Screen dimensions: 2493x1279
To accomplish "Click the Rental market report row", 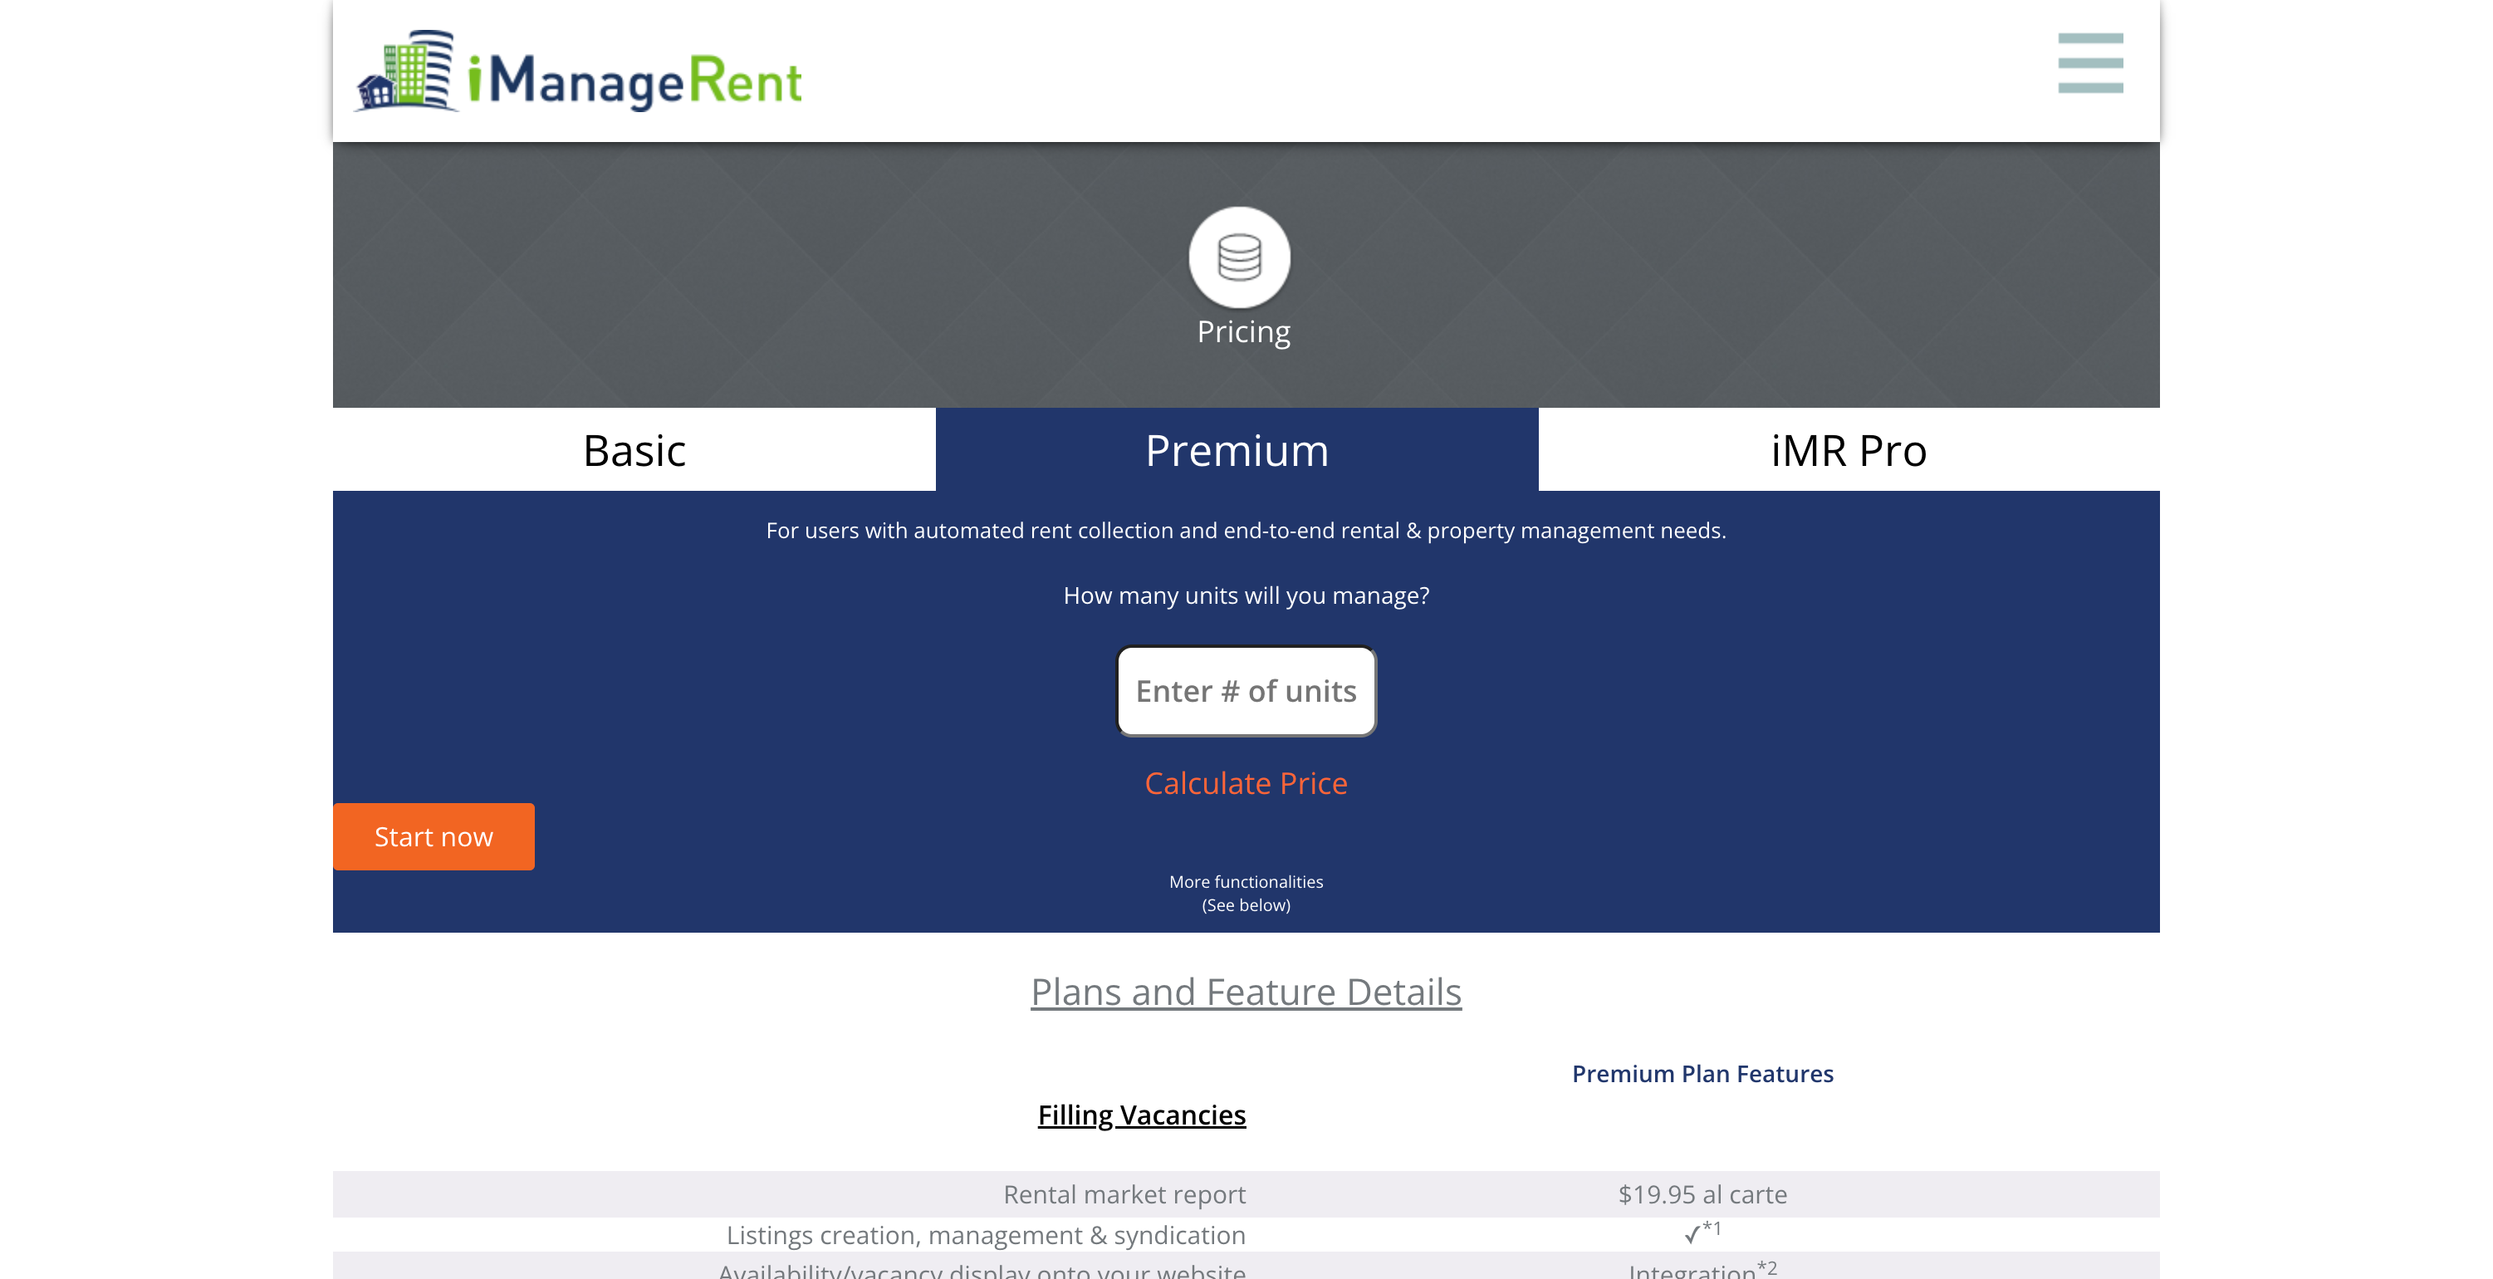I will pos(1124,1193).
